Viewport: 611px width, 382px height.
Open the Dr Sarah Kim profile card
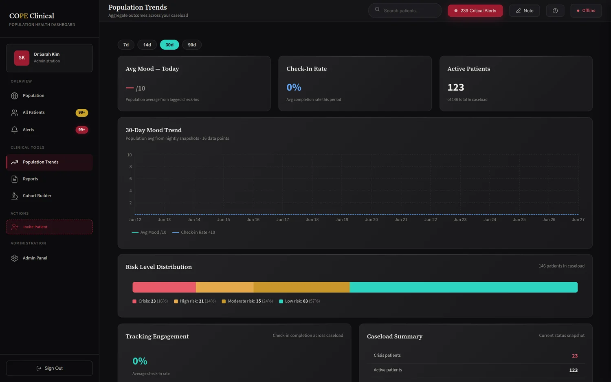pos(49,58)
